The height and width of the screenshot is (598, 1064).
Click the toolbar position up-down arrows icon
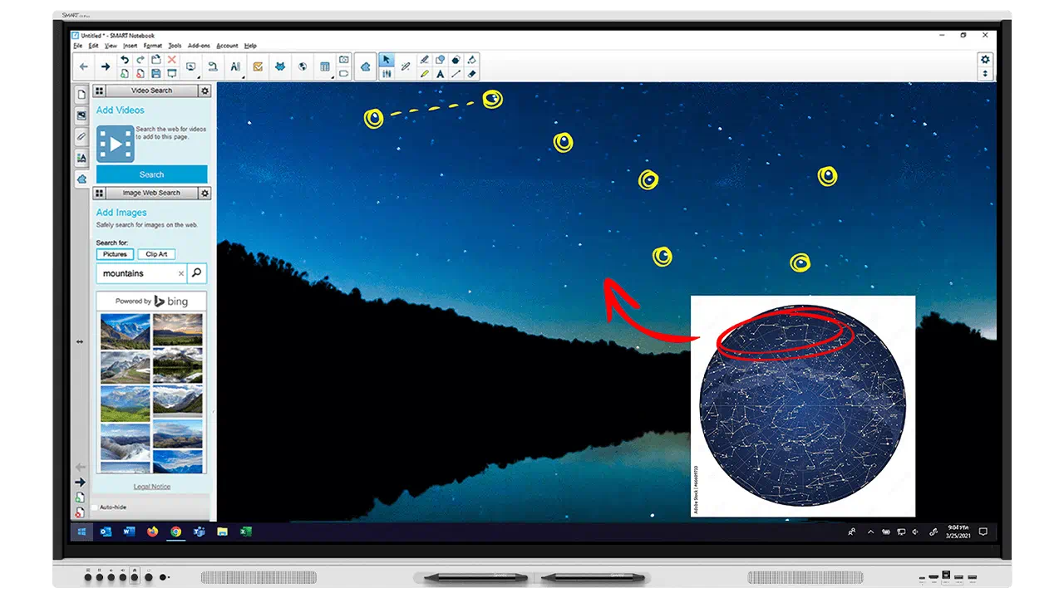pos(985,74)
